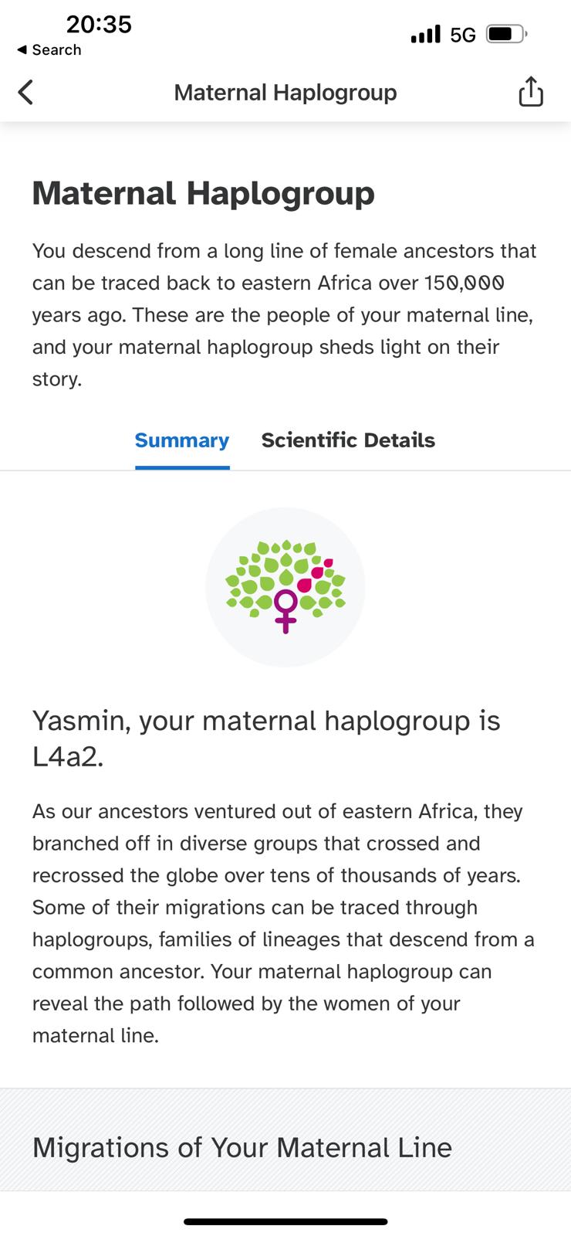Tap the pink leaves in the tree icon
This screenshot has height=1236, width=571.
pos(316,575)
